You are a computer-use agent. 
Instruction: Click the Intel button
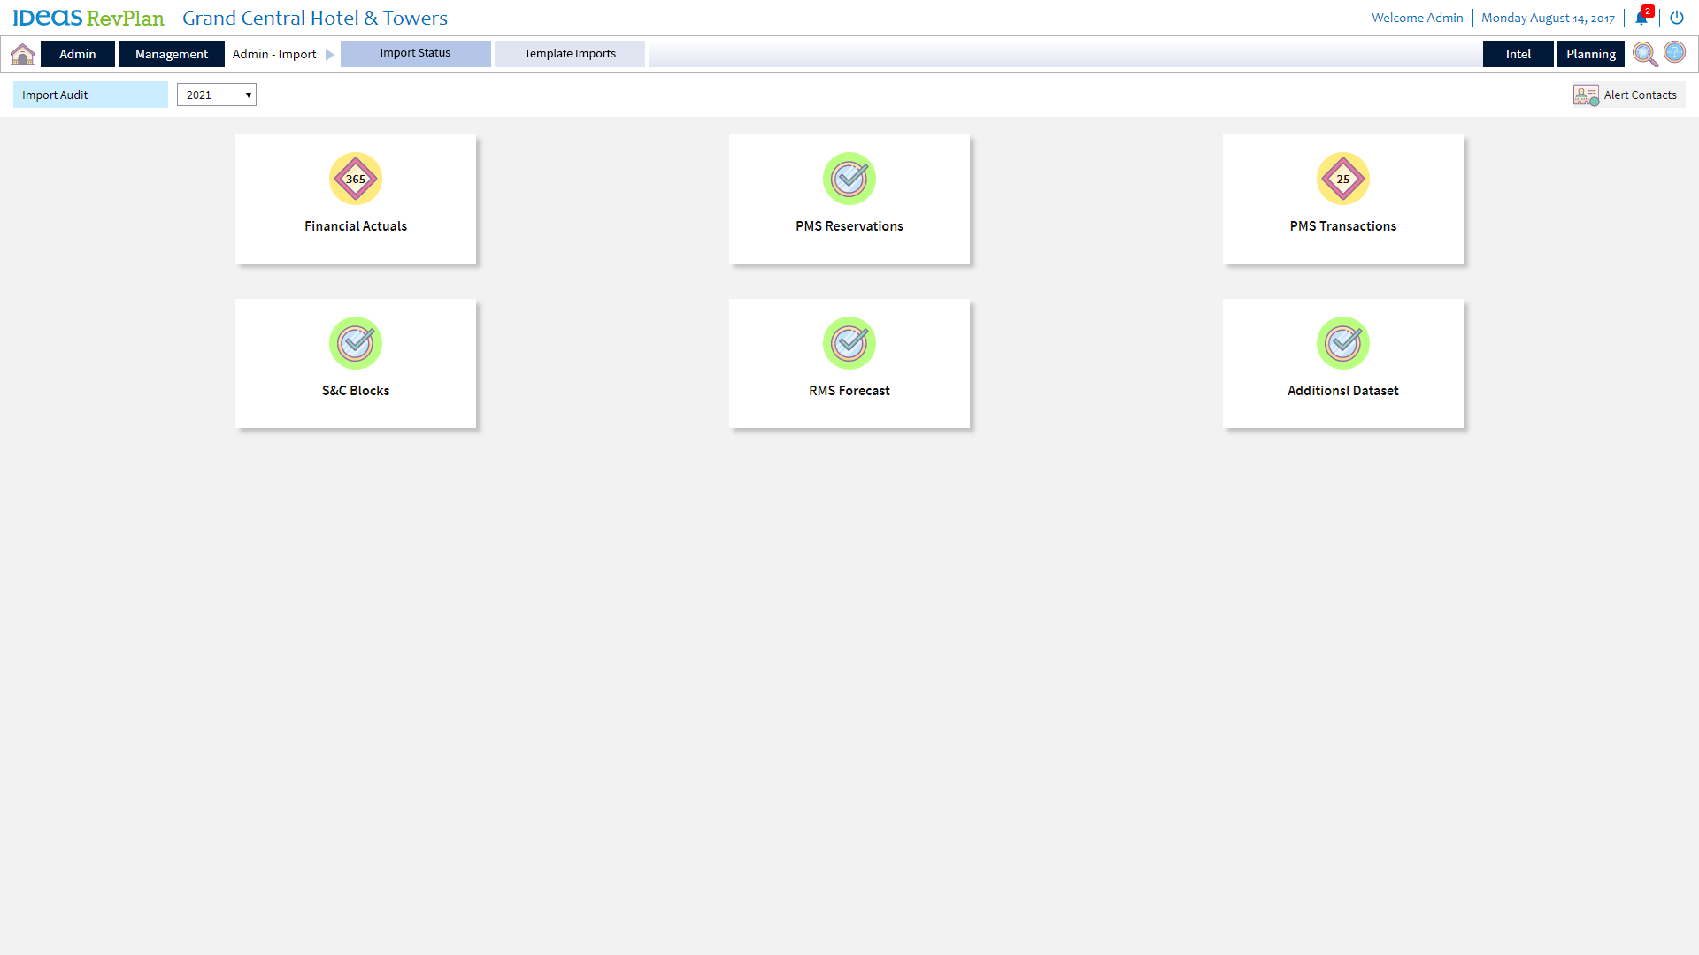click(x=1518, y=54)
